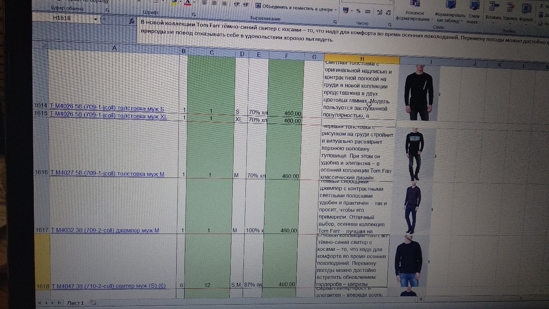Open Merge and Center dropdown arrow
Image resolution: width=549 pixels, height=309 pixels.
(x=336, y=9)
